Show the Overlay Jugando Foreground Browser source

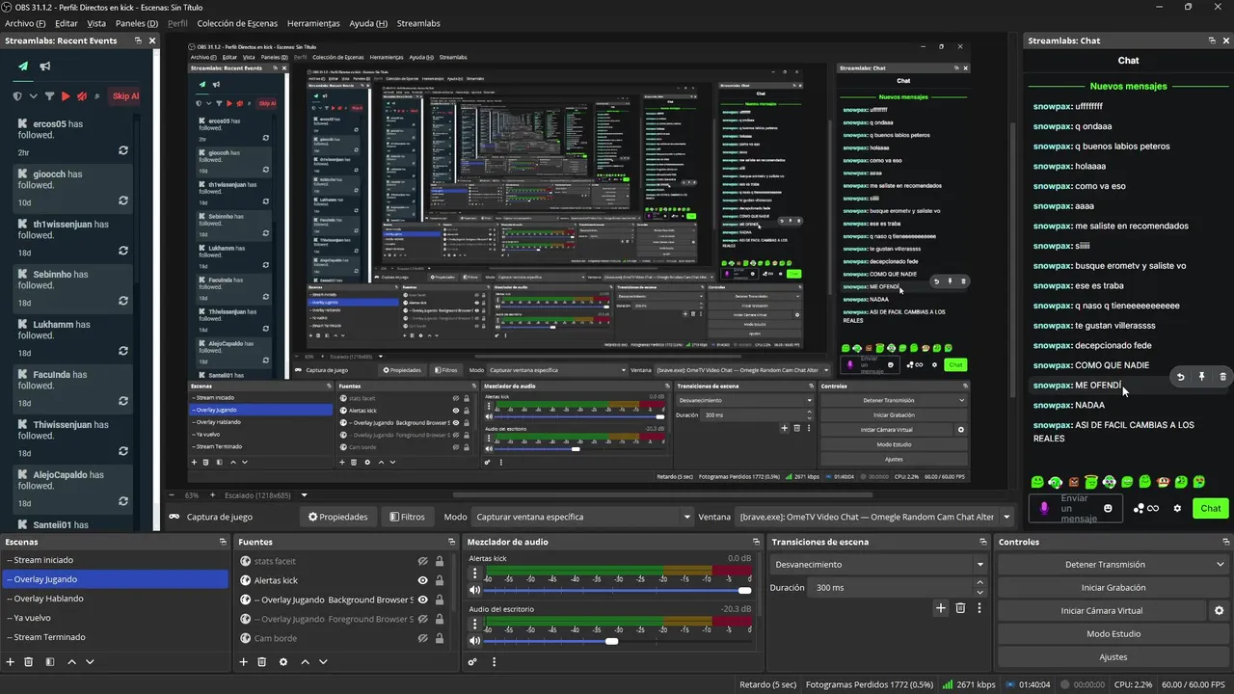(x=422, y=619)
